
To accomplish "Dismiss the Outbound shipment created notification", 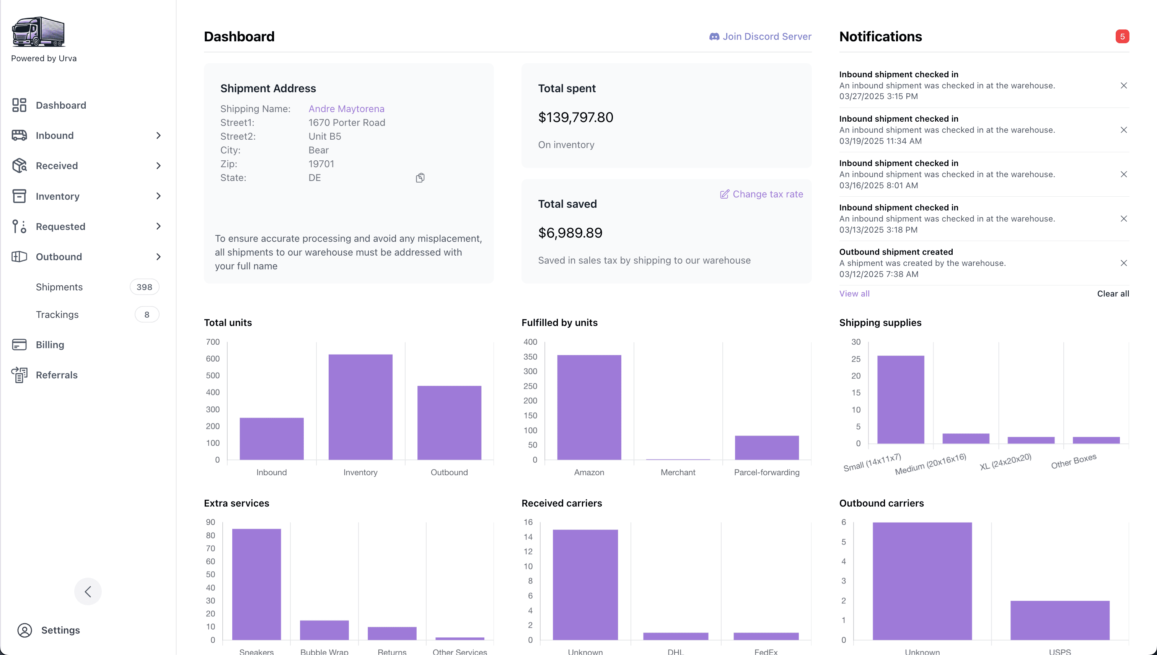I will coord(1123,263).
